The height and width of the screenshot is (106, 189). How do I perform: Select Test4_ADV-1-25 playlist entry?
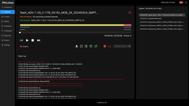[x=162, y=15]
